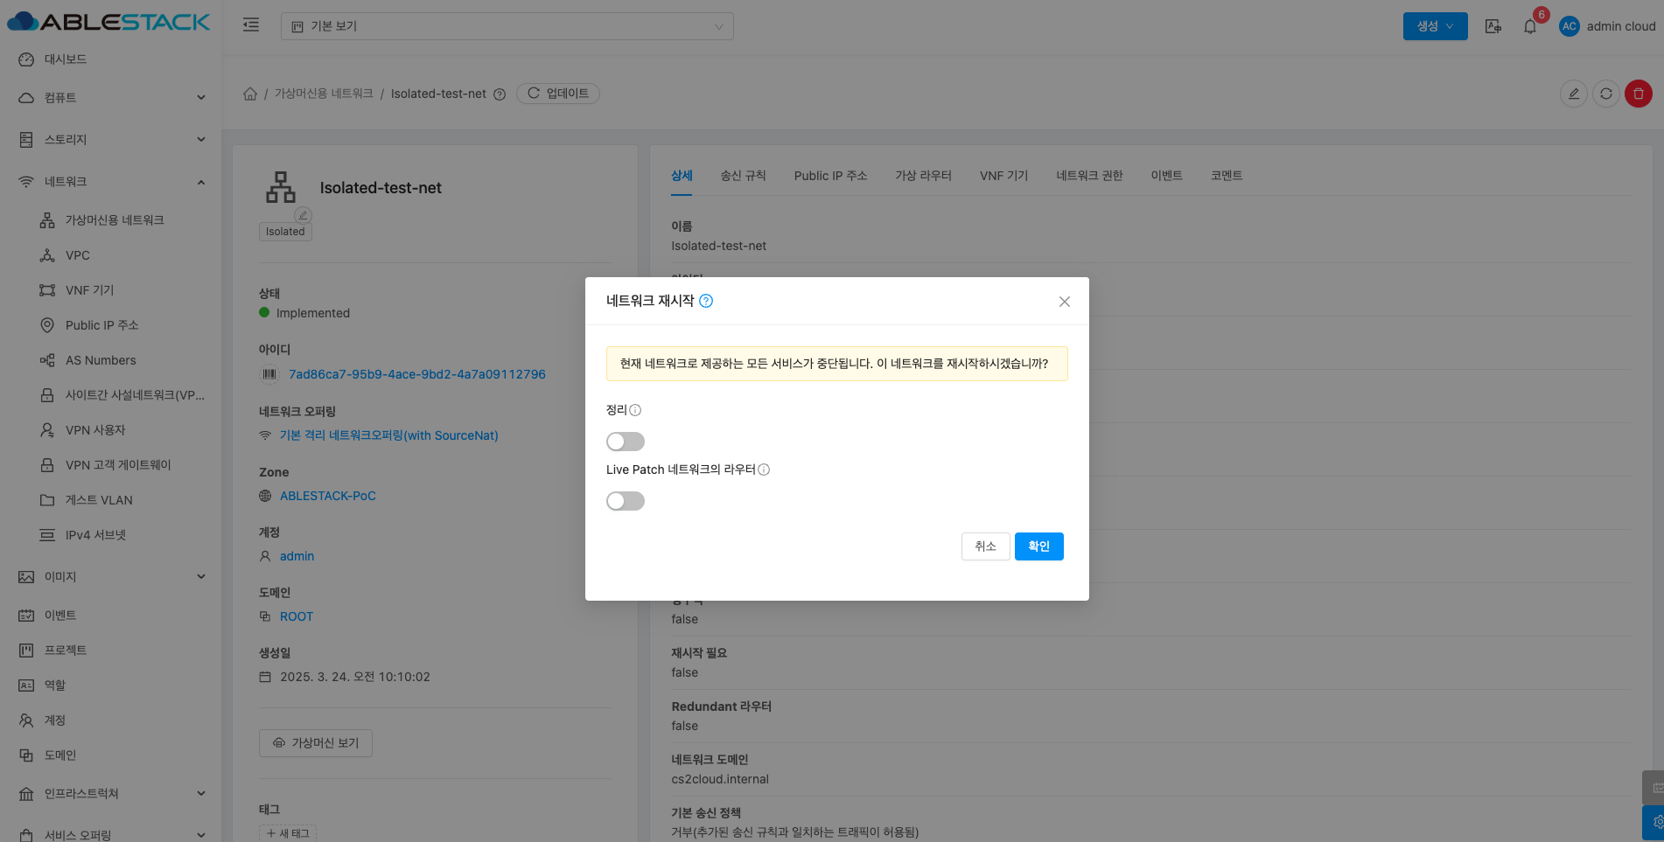Open VPC in the sidebar

tap(78, 255)
